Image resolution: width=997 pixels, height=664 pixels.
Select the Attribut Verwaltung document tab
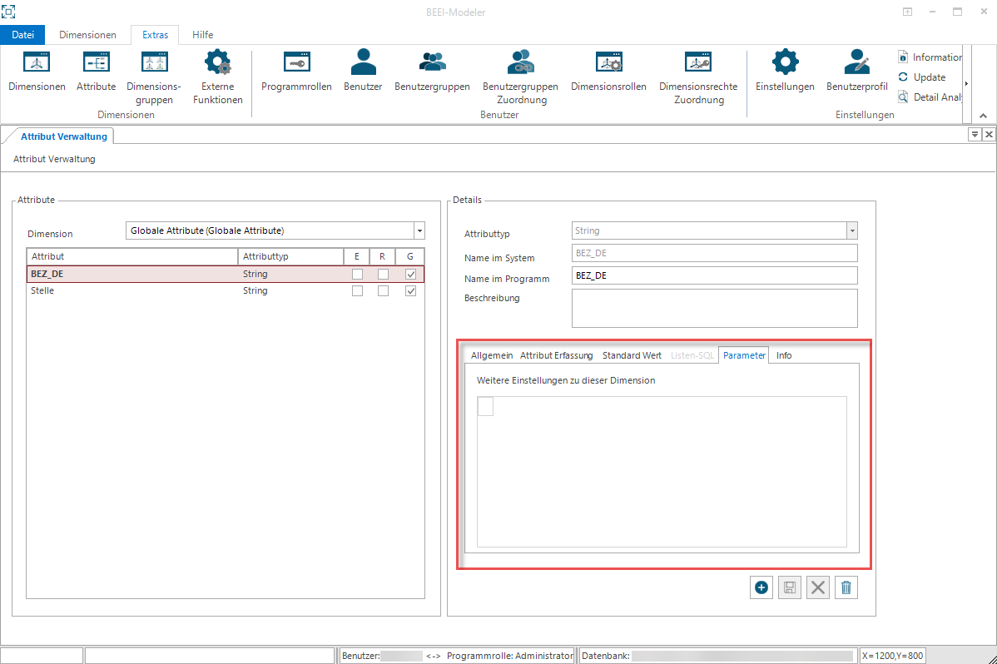(63, 136)
